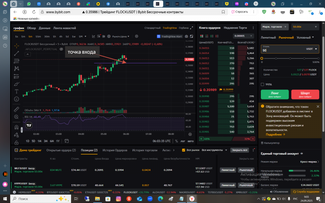Image resolution: width=325 pixels, height=203 pixels.
Task: Open the USDT unit dropdown
Action: [x=311, y=49]
